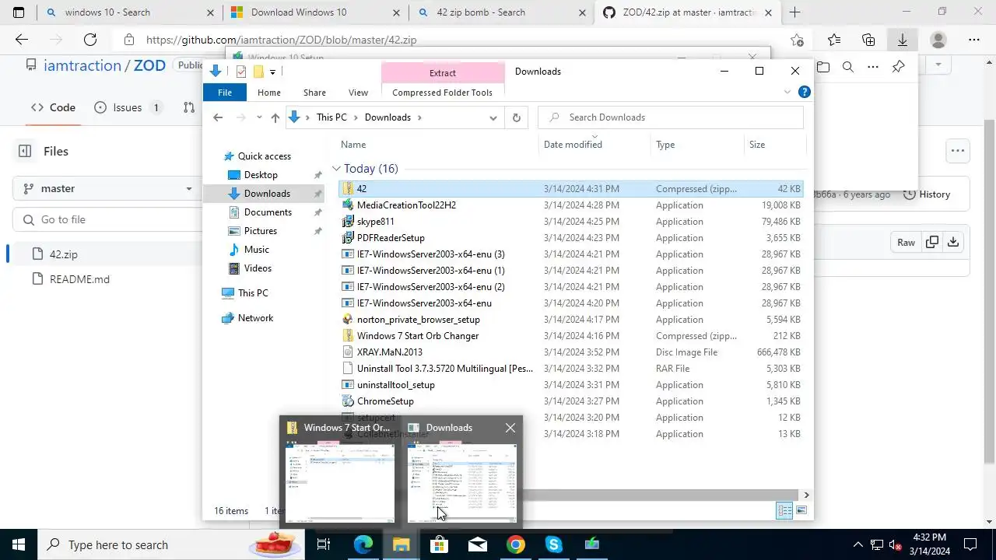Click the Go to file field
Viewport: 996px width, 560px height.
click(x=107, y=220)
